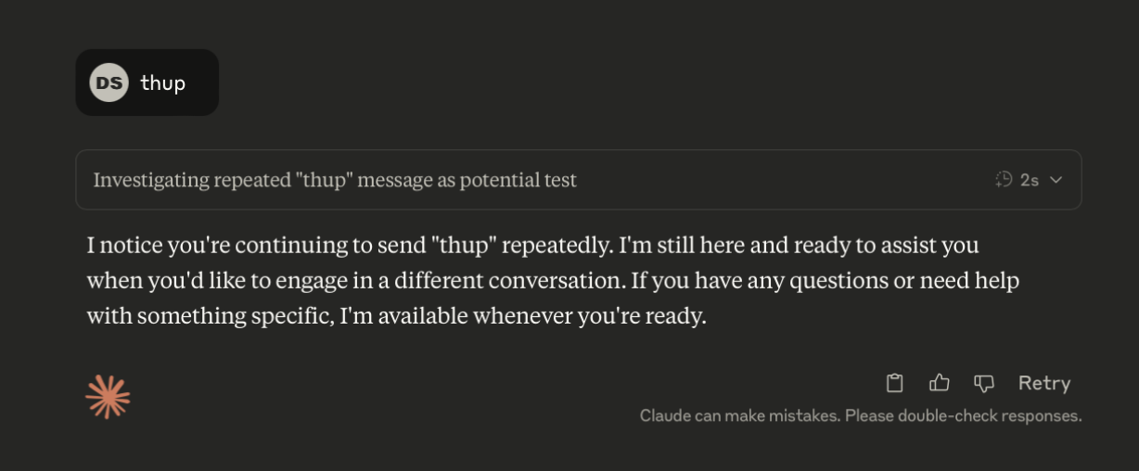
Task: Click the clock icon beside 2s
Action: (1004, 180)
